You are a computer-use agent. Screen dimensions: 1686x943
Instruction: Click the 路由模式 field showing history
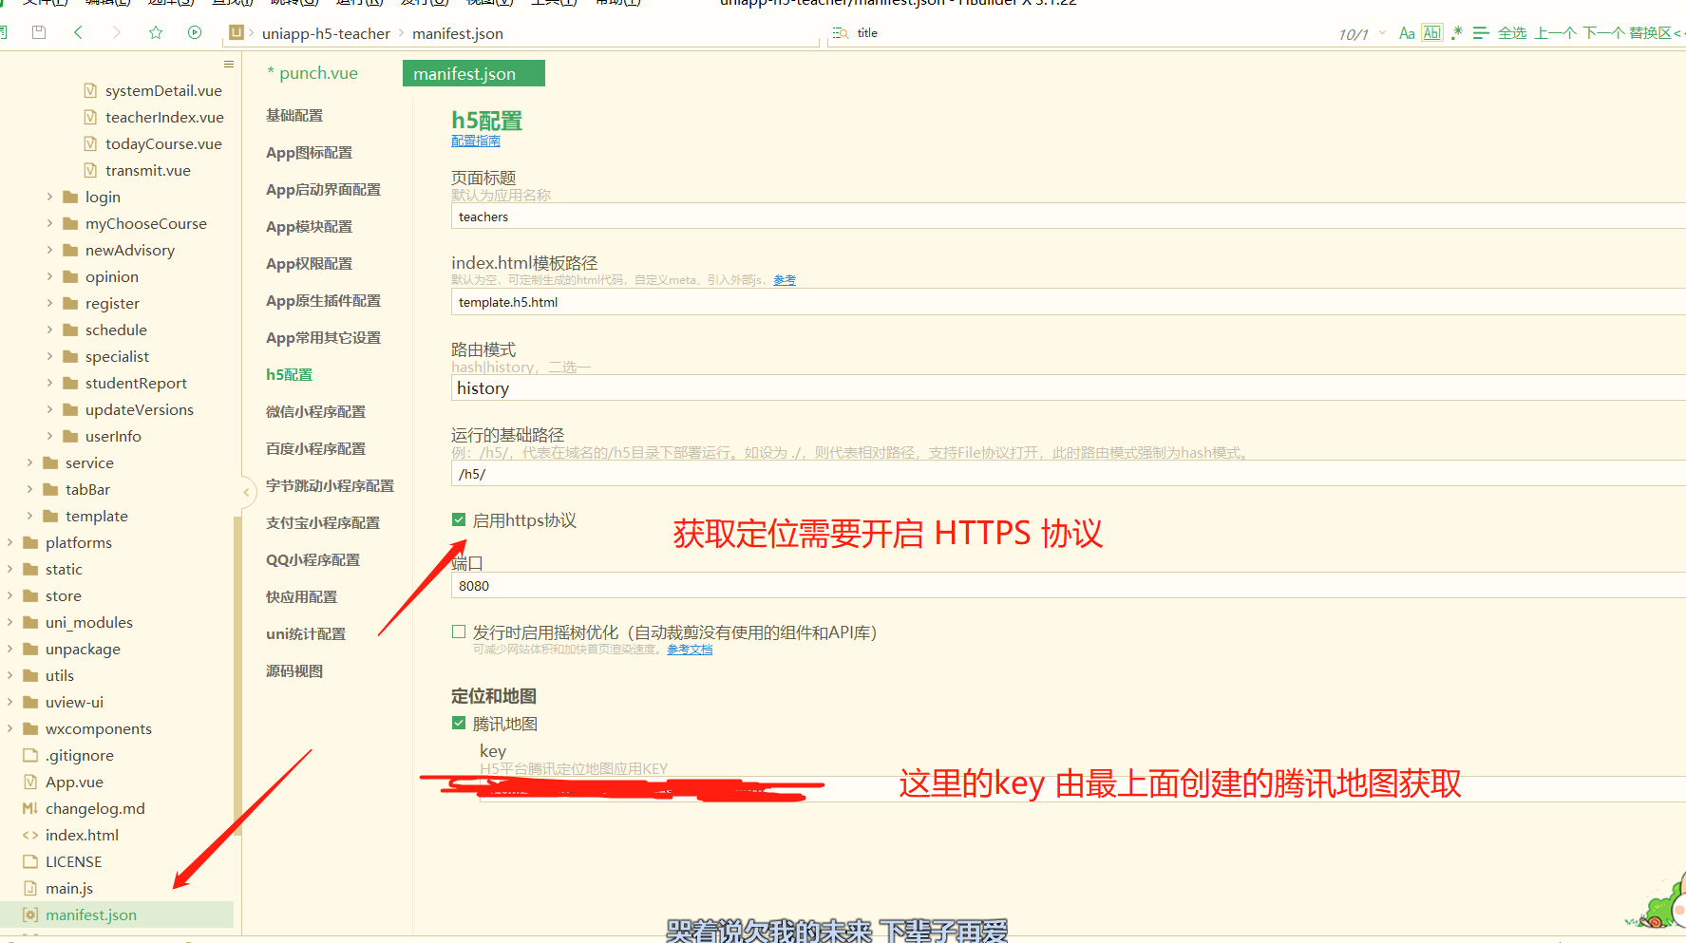pos(1069,387)
